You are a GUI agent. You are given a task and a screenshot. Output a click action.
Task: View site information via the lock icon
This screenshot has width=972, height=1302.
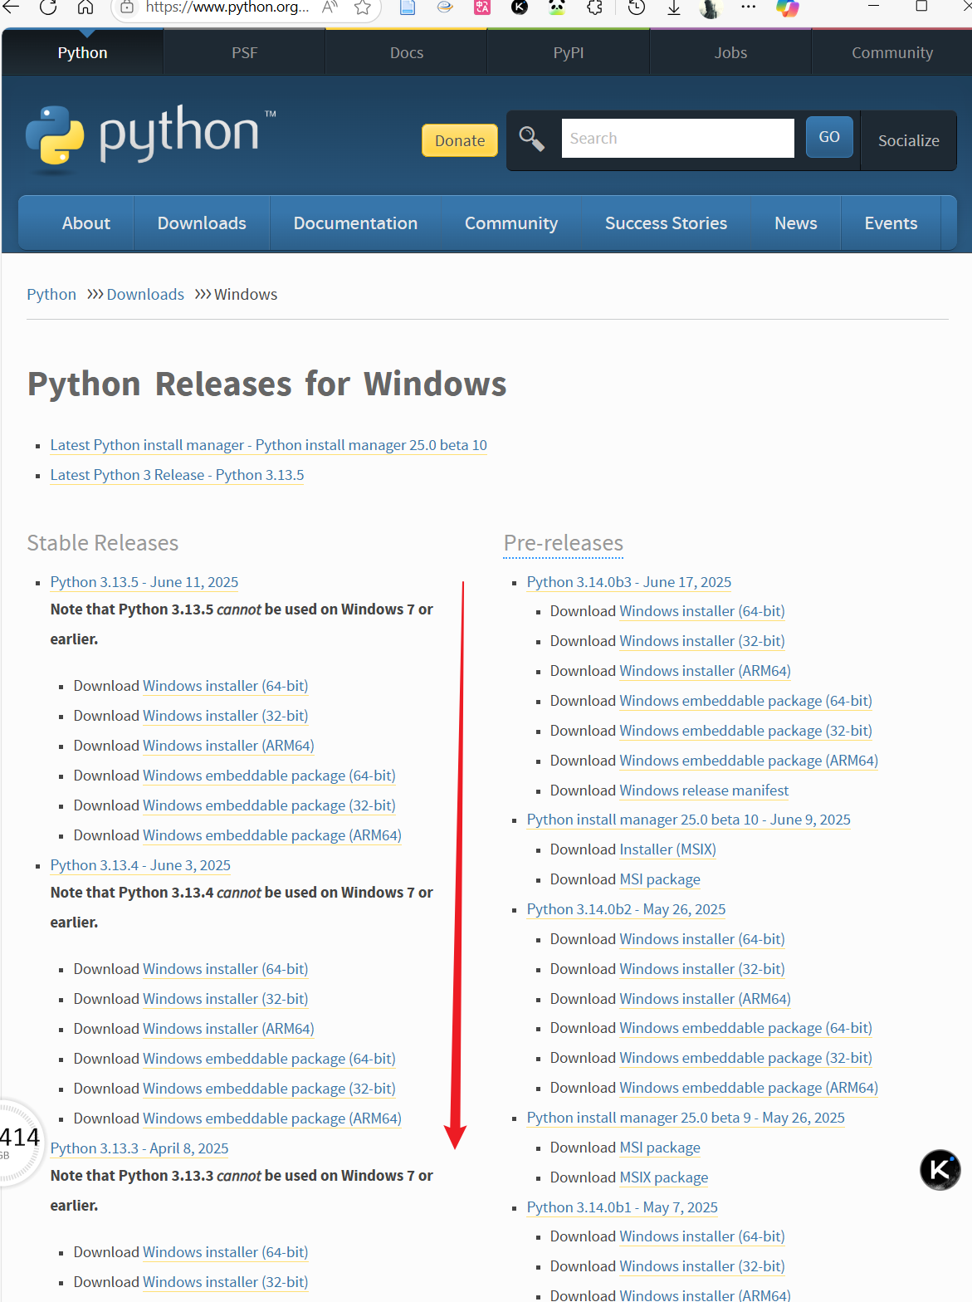pos(126,7)
